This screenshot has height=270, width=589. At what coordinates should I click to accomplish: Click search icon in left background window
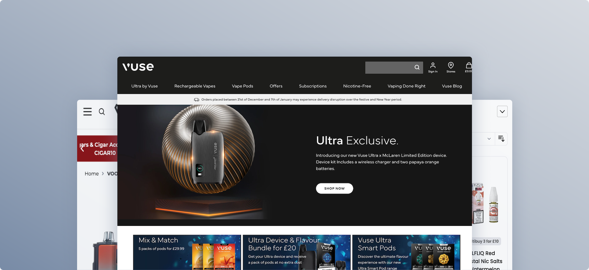(102, 112)
